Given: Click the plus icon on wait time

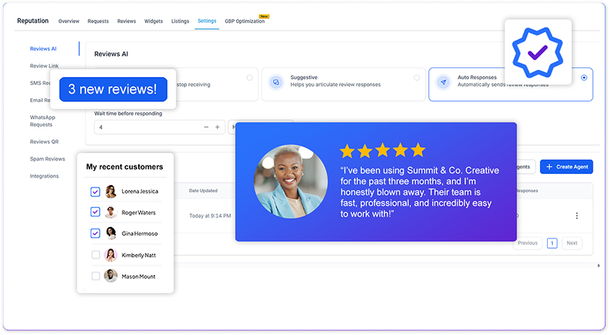Looking at the screenshot, I should pos(218,127).
